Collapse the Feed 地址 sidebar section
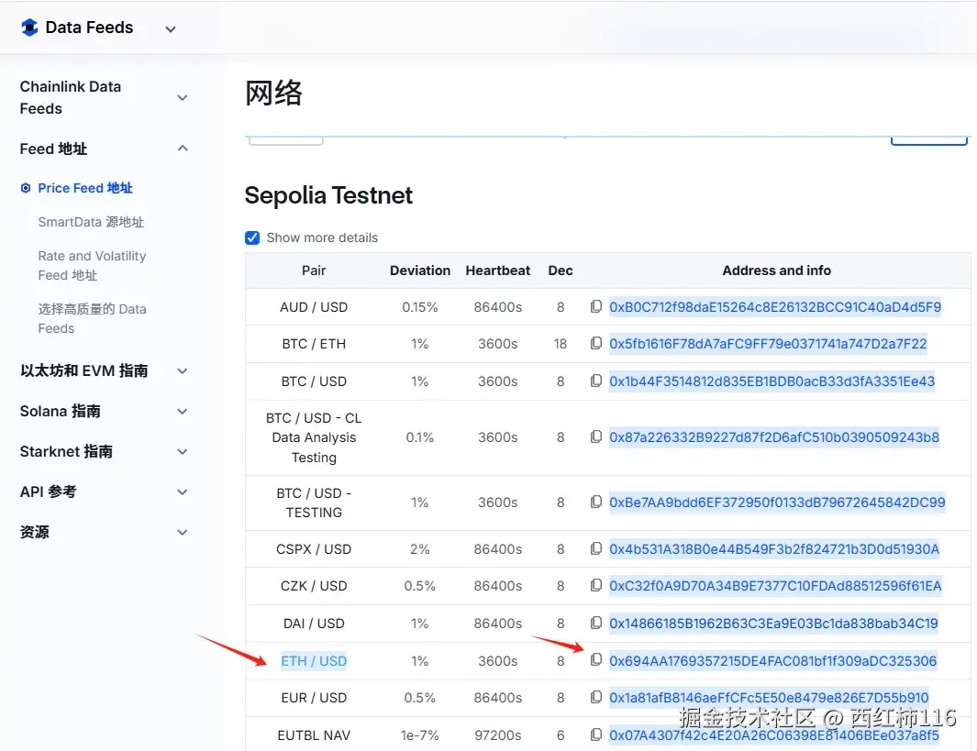 [x=182, y=149]
